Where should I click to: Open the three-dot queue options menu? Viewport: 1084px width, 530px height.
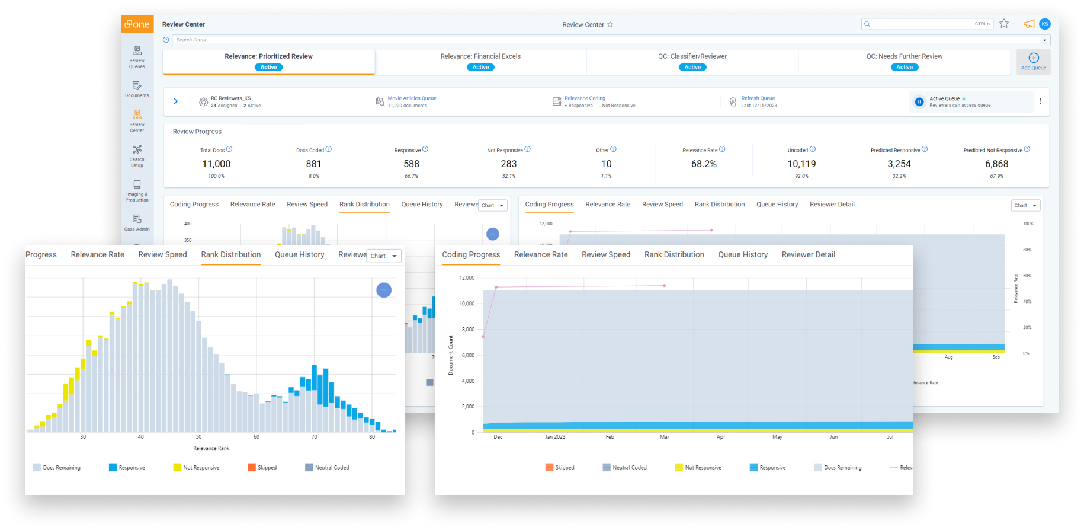click(x=1040, y=101)
